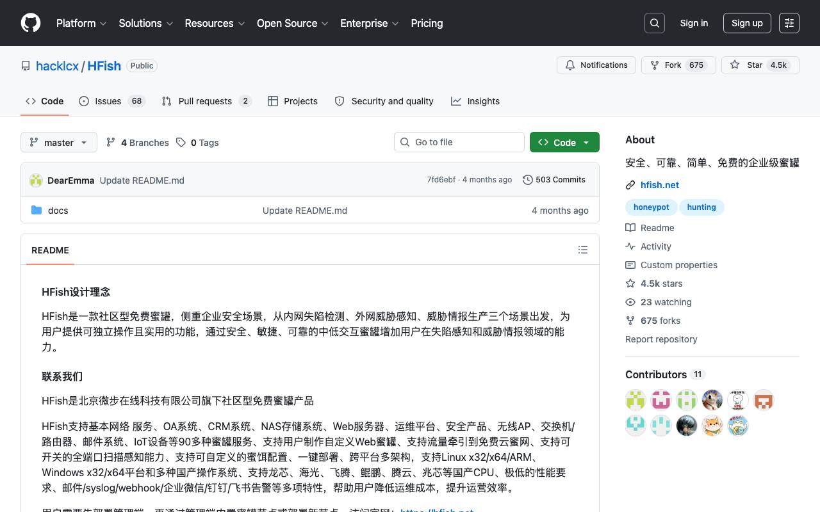
Task: Open the Contributors heading link
Action: tap(664, 374)
